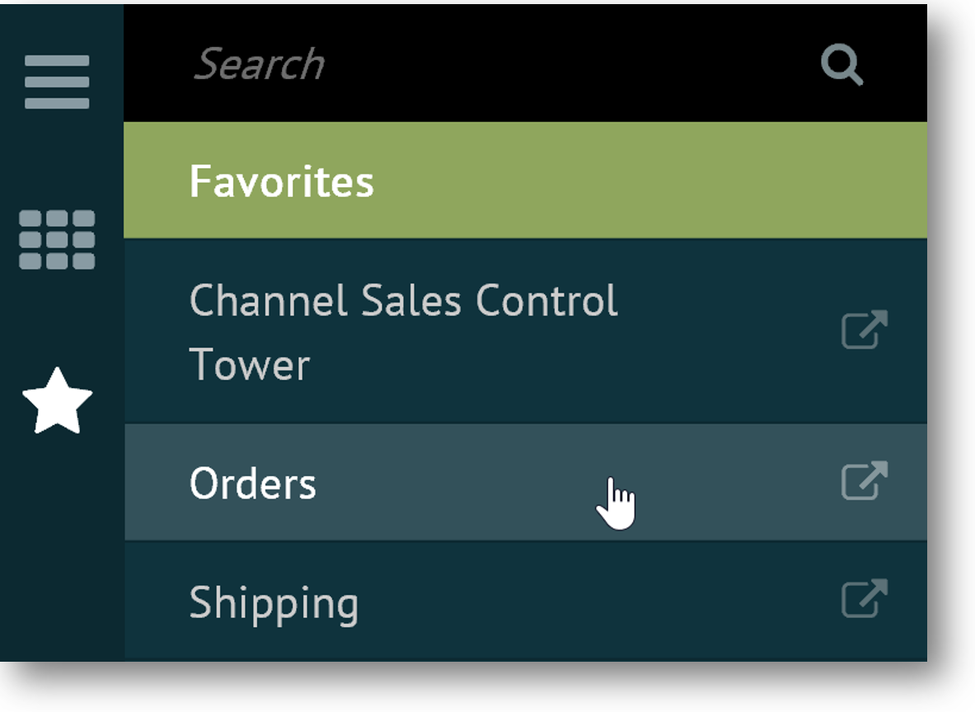
Task: Click the italic Search placeholder text
Action: tap(259, 64)
